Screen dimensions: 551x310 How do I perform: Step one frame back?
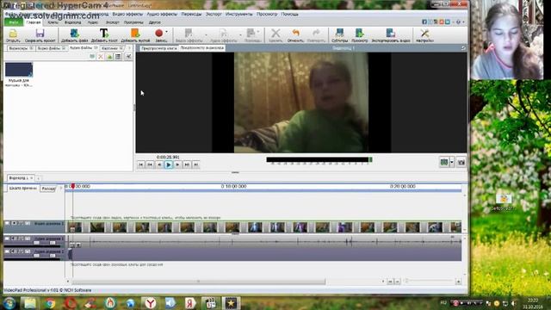click(x=159, y=164)
